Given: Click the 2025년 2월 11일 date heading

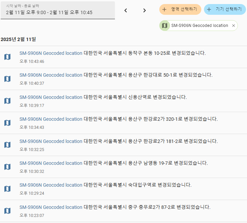Looking at the screenshot, I should pyautogui.click(x=18, y=39).
